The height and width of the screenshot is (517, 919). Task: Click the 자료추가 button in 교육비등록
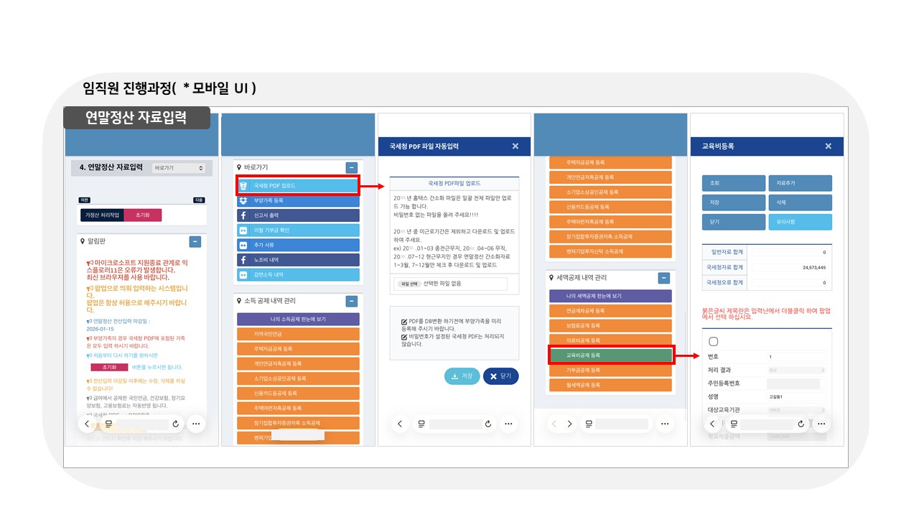click(x=800, y=183)
